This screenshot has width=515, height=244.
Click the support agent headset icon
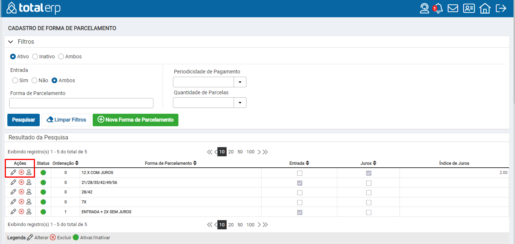(x=425, y=8)
